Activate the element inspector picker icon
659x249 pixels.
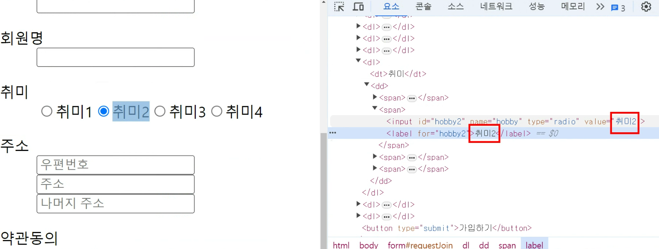339,7
